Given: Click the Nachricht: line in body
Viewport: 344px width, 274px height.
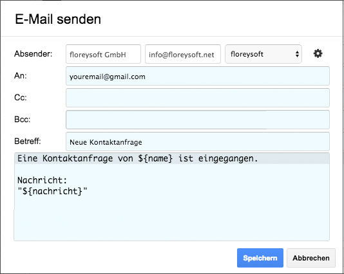Looking at the screenshot, I should coord(42,180).
